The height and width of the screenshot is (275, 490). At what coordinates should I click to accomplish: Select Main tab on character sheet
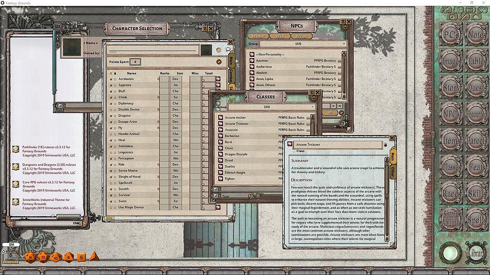pos(231,61)
